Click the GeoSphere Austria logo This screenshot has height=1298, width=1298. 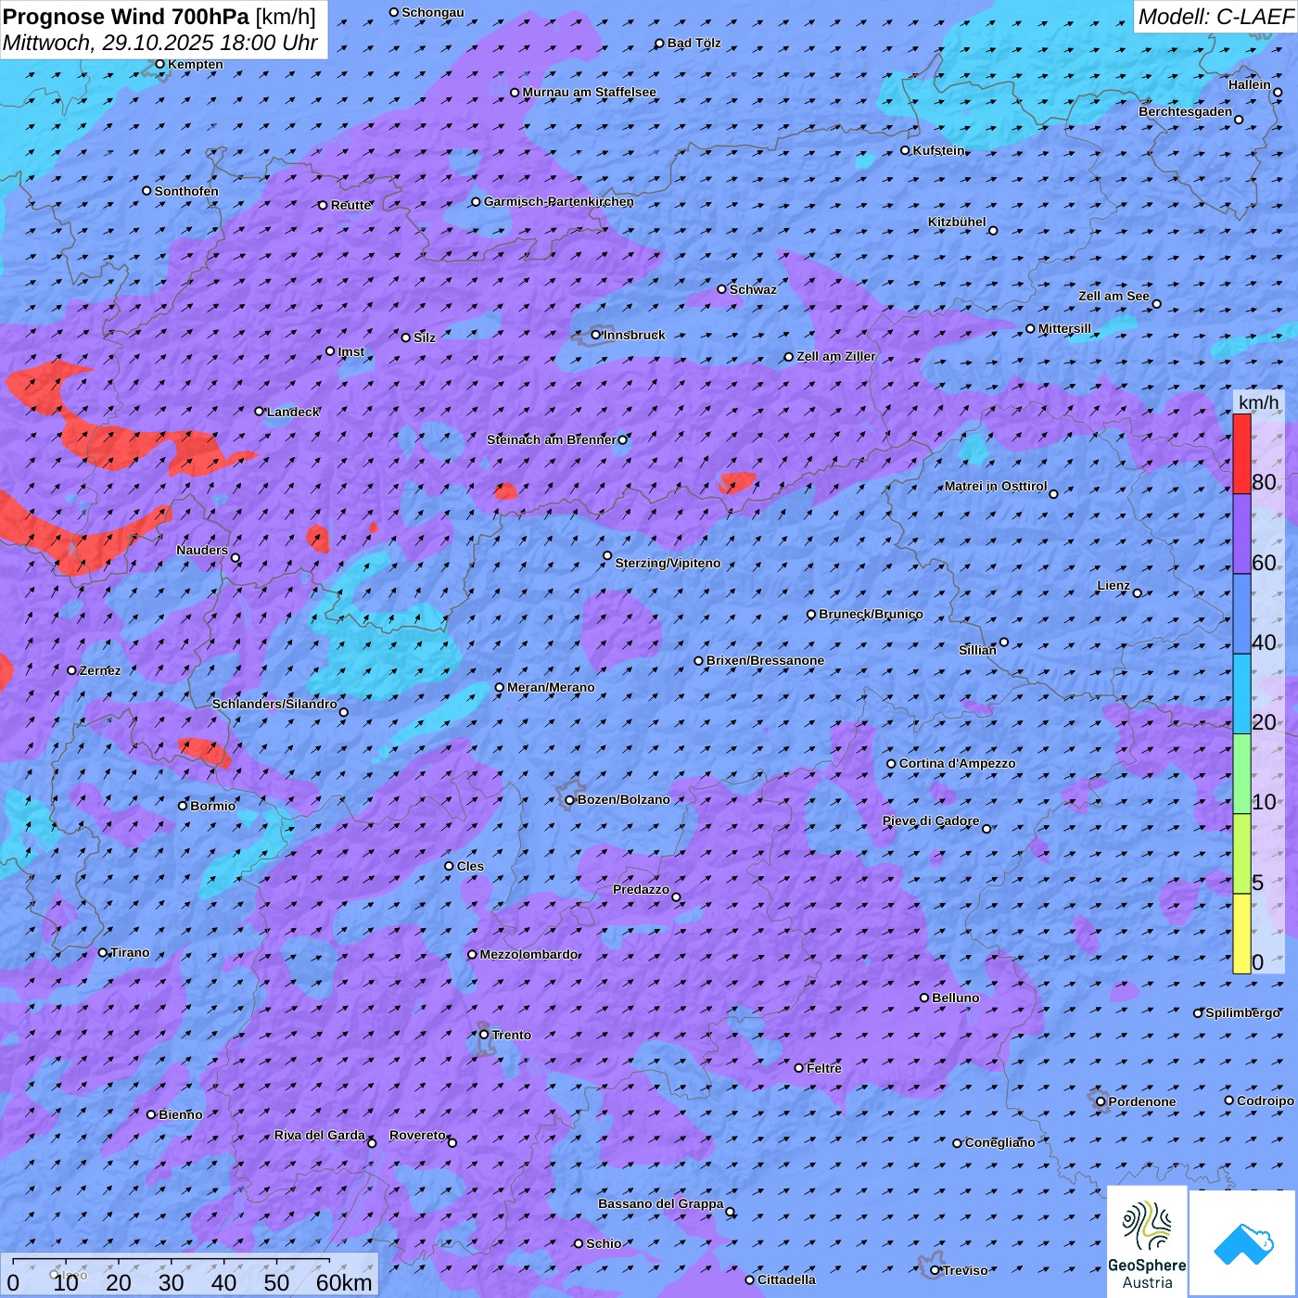pos(1148,1241)
